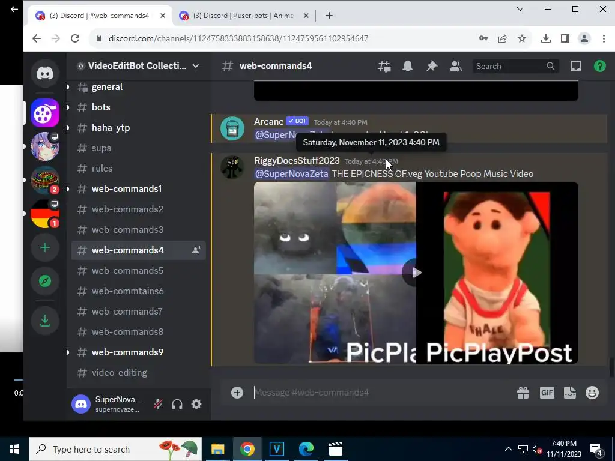Open notification settings bell icon
Screen dimensions: 615x461
point(408,66)
